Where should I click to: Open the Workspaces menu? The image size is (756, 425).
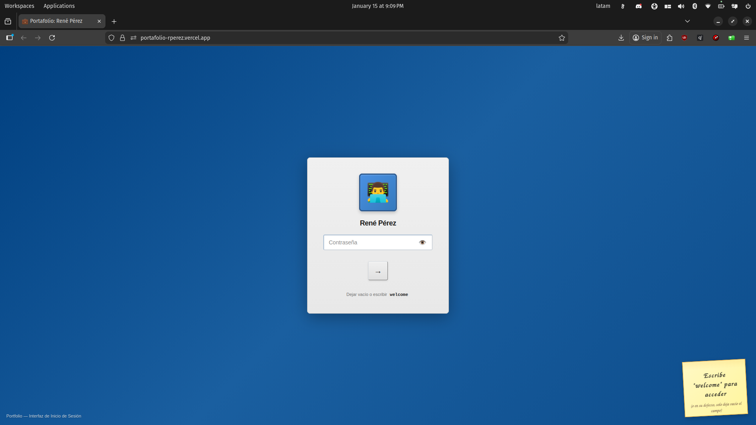[x=19, y=6]
